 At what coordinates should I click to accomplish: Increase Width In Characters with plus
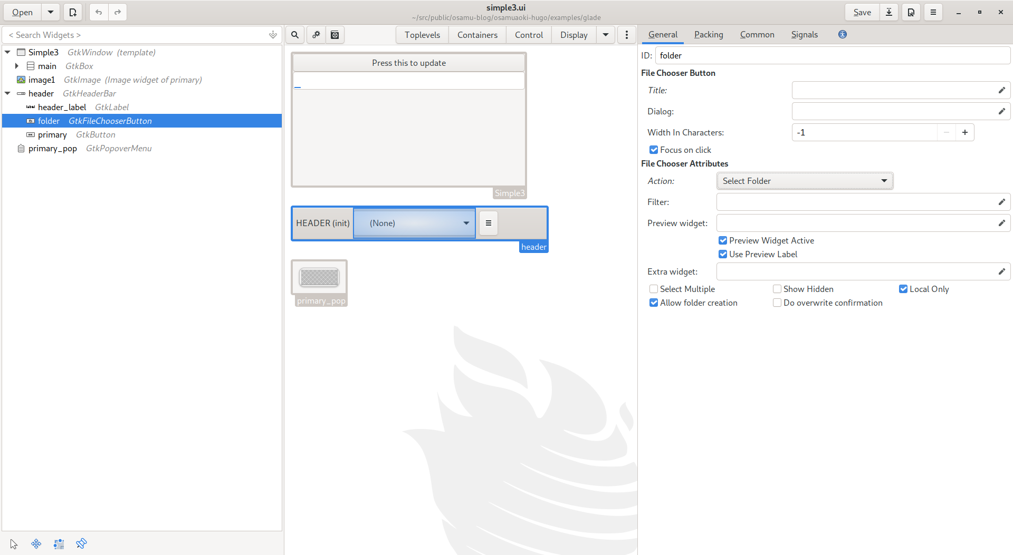[x=964, y=132]
